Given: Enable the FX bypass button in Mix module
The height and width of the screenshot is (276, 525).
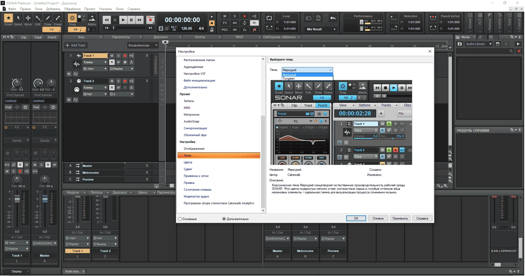Looking at the screenshot, I should tap(225, 23).
